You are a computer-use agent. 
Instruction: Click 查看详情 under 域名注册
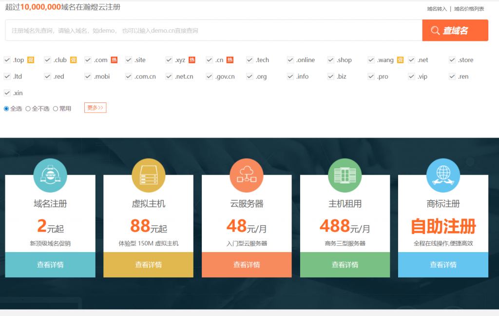50,265
